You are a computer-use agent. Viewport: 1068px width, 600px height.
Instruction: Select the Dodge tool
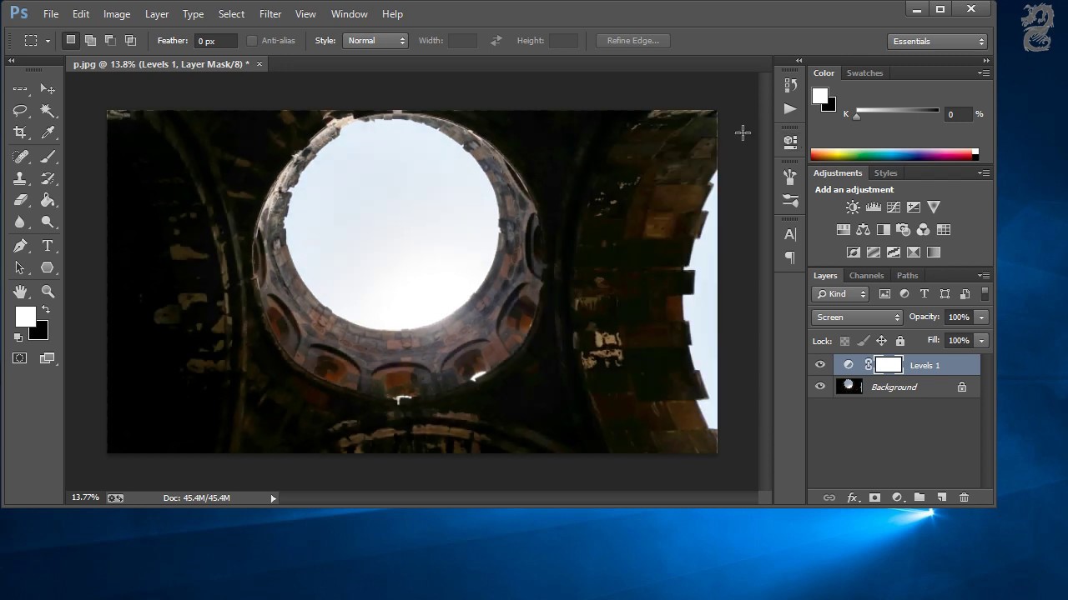[48, 222]
